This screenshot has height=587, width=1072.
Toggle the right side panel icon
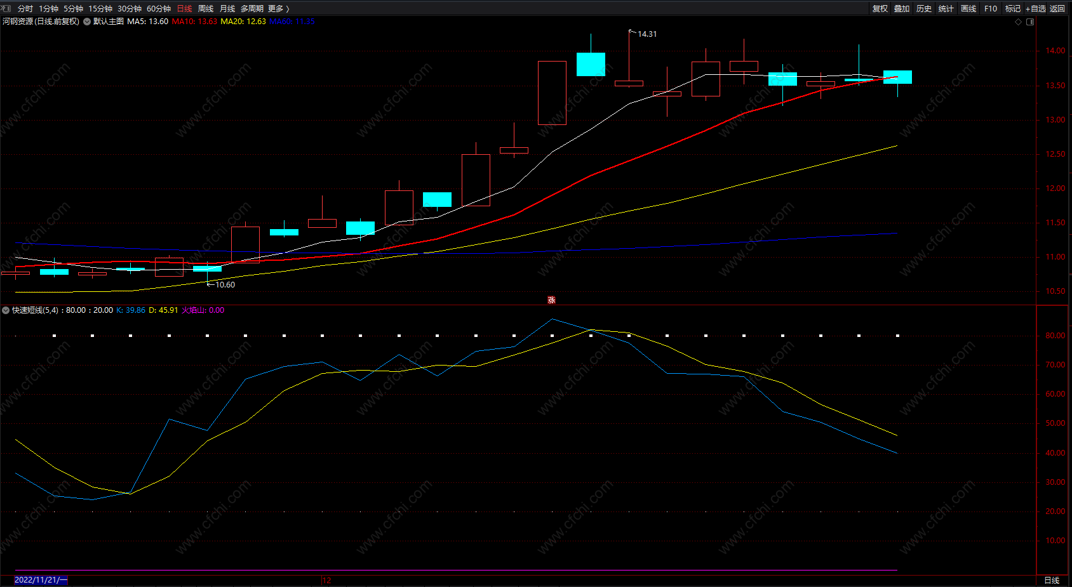coord(1030,22)
